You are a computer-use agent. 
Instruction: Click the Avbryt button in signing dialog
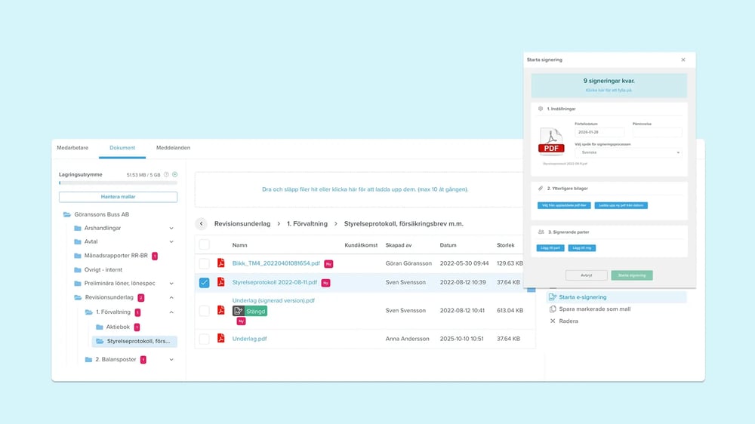586,275
